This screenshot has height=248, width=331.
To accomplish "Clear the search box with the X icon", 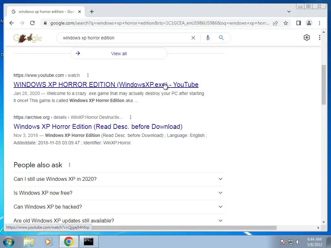I will [193, 38].
